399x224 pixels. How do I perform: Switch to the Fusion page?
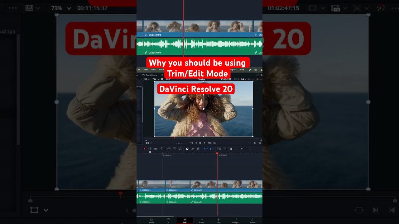(x=202, y=221)
